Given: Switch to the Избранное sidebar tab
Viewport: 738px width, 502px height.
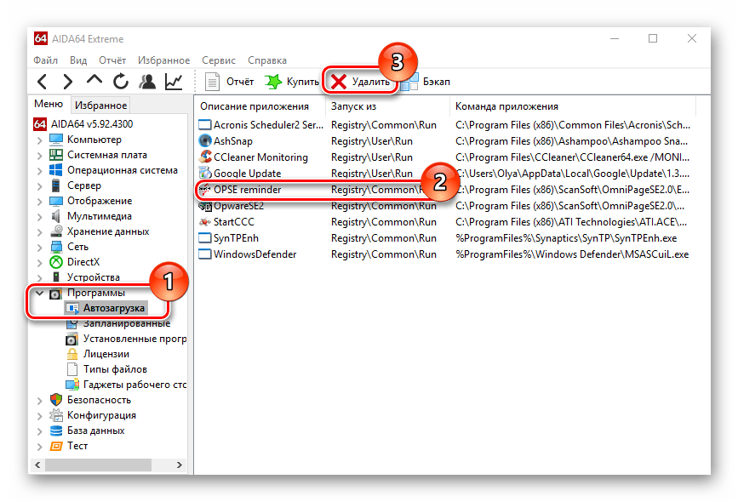Looking at the screenshot, I should pos(100,106).
